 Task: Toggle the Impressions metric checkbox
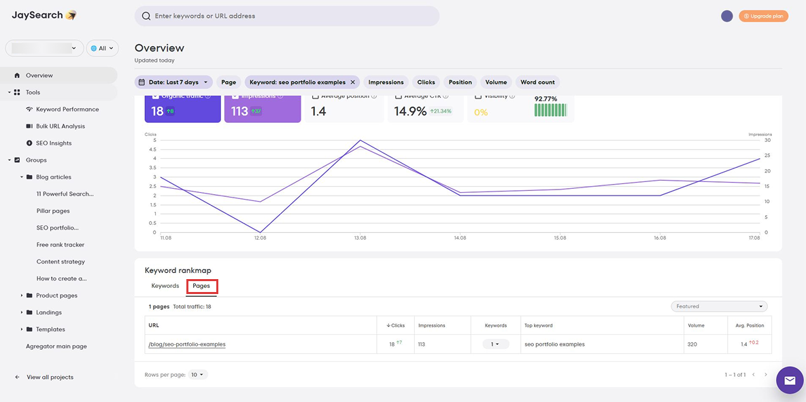click(x=235, y=96)
